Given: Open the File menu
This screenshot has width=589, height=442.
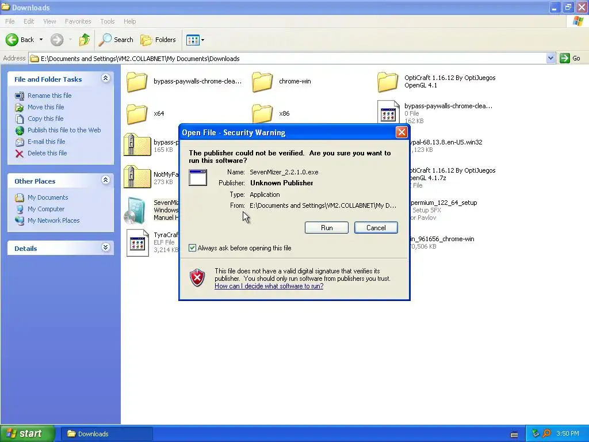Looking at the screenshot, I should coord(10,21).
